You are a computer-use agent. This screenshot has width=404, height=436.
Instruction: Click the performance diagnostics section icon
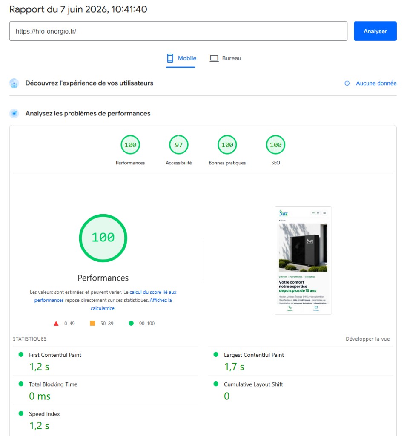[x=14, y=113]
